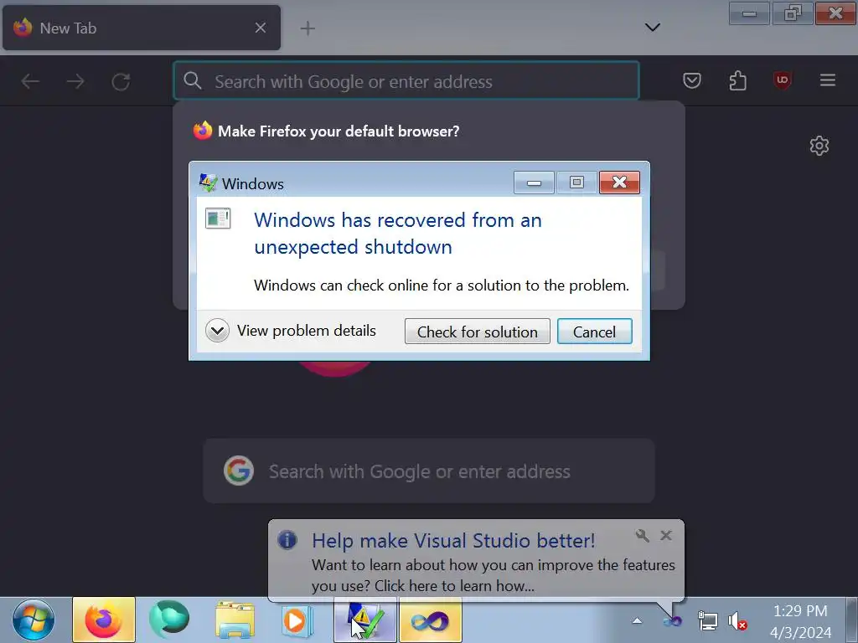Reload the current Firefox page

121,81
